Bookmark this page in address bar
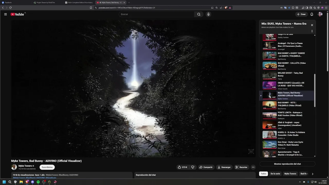 click(x=91, y=8)
